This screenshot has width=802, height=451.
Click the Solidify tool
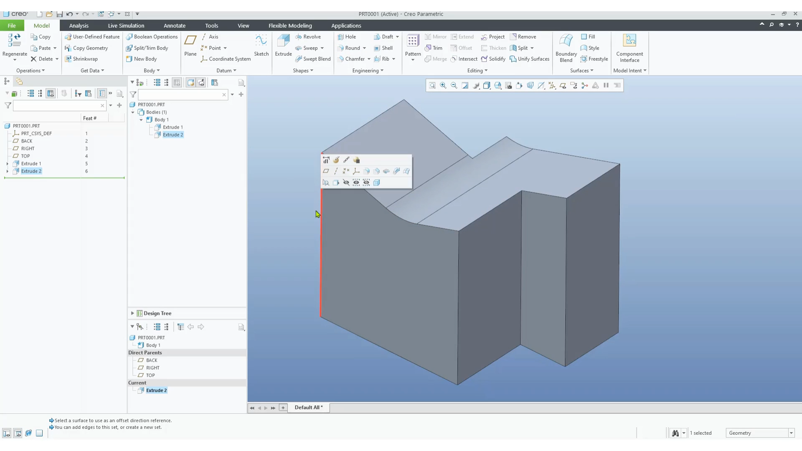pos(493,59)
